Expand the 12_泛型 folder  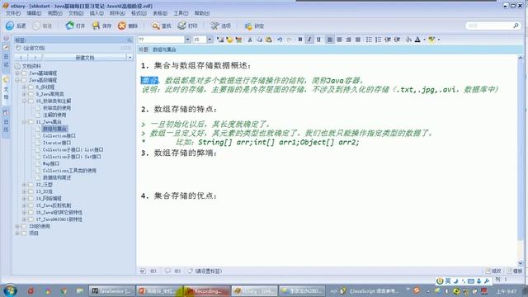pos(24,185)
